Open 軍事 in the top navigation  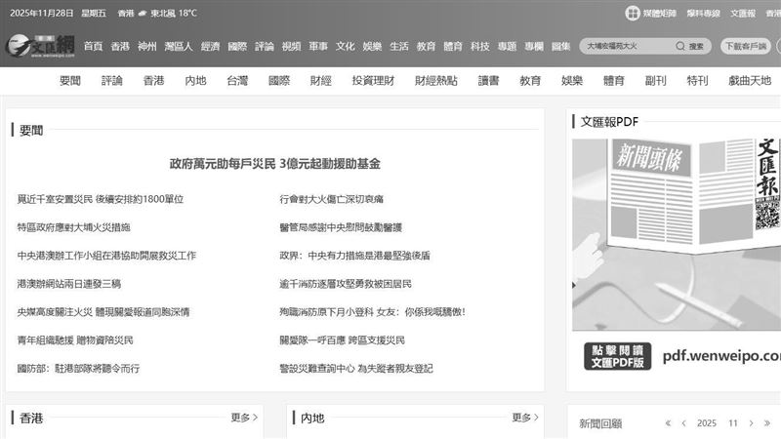click(318, 46)
